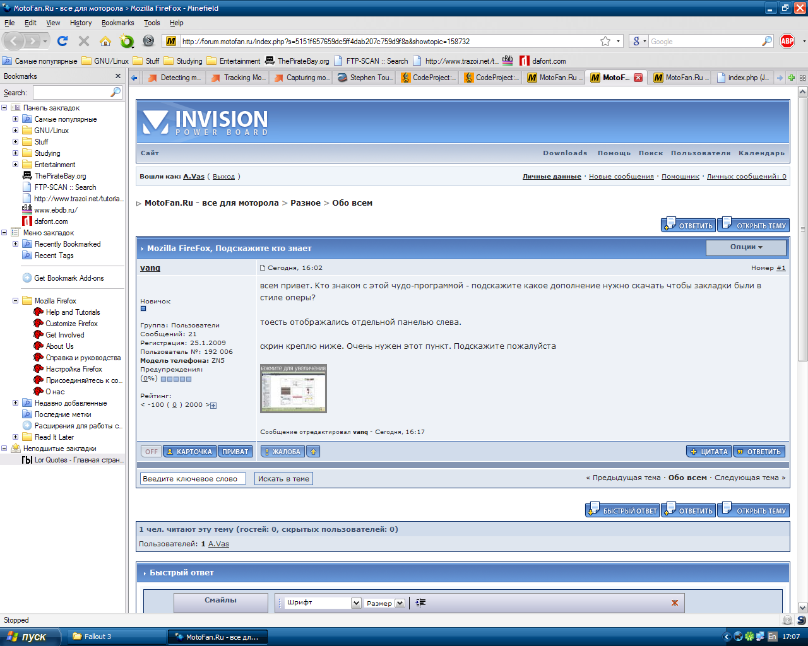Click the red X icon in the editor toolbar
Image resolution: width=808 pixels, height=646 pixels.
675,603
